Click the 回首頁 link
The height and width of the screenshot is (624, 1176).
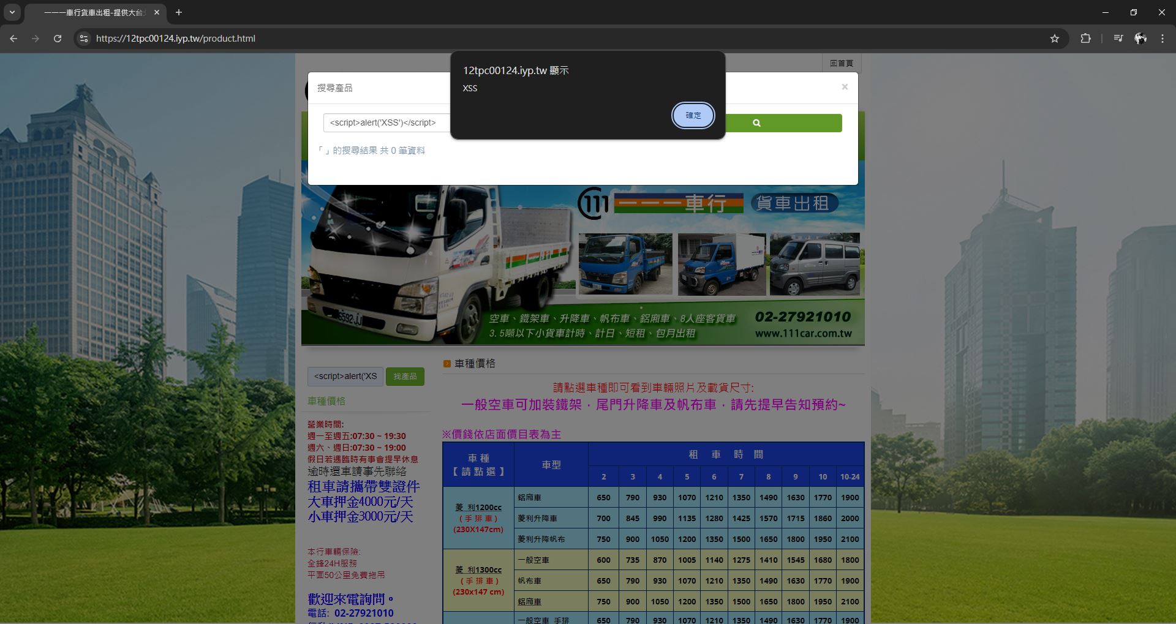[x=842, y=63]
